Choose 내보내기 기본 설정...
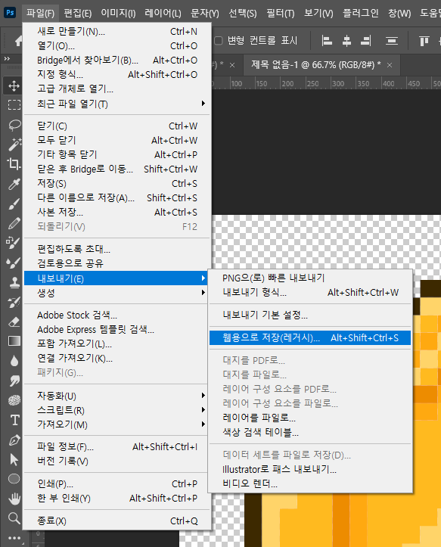The image size is (441, 547). pyautogui.click(x=310, y=315)
